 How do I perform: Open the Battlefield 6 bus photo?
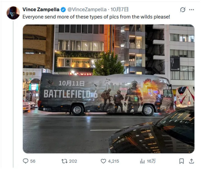pyautogui.click(x=109, y=89)
